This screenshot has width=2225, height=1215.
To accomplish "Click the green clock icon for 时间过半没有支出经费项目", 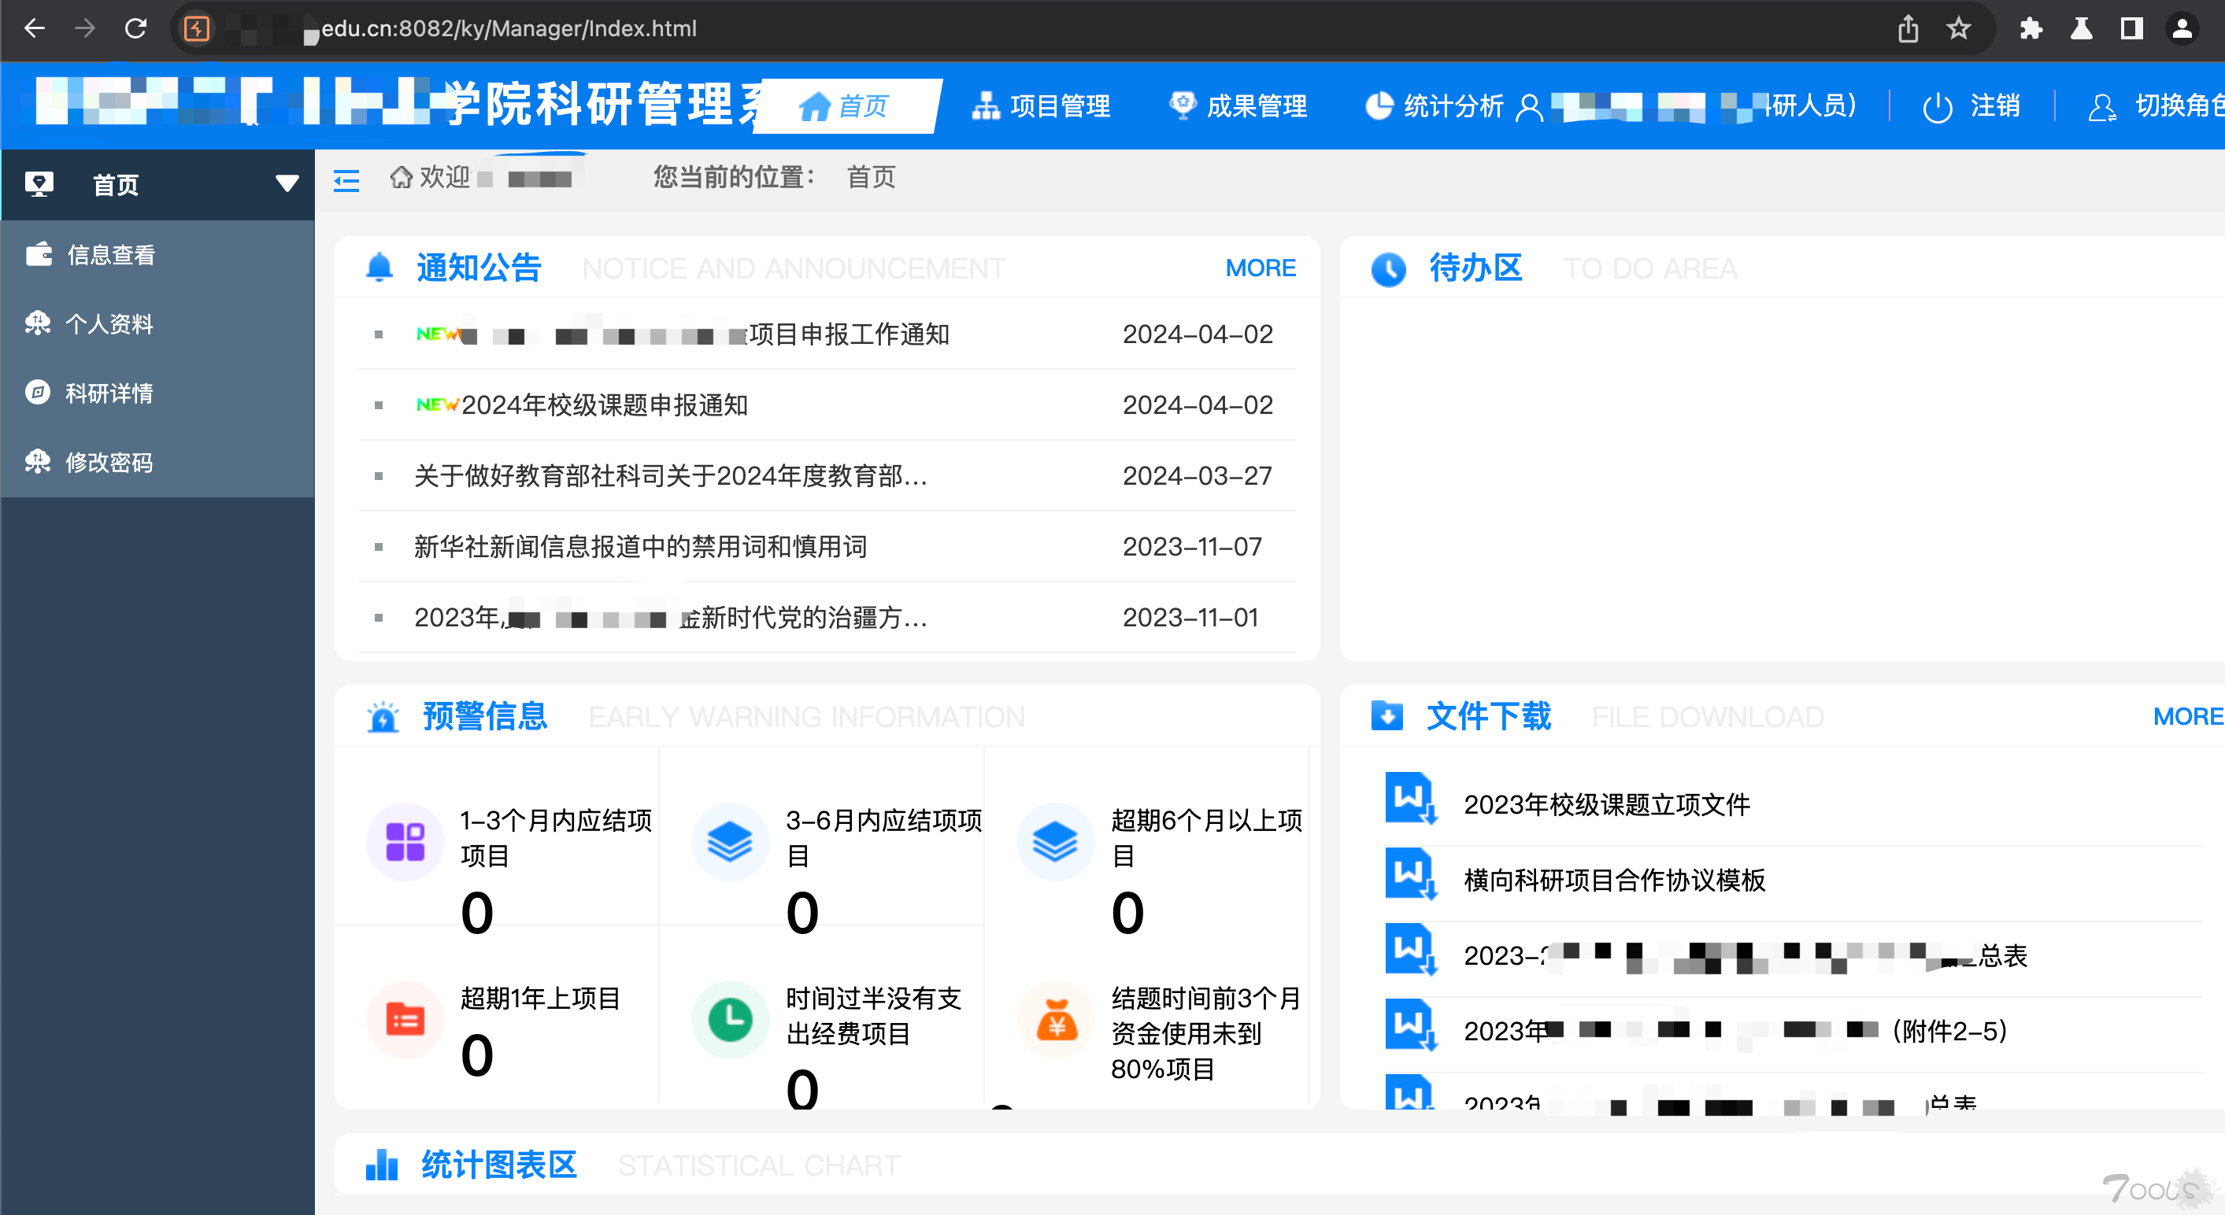I will (730, 1020).
